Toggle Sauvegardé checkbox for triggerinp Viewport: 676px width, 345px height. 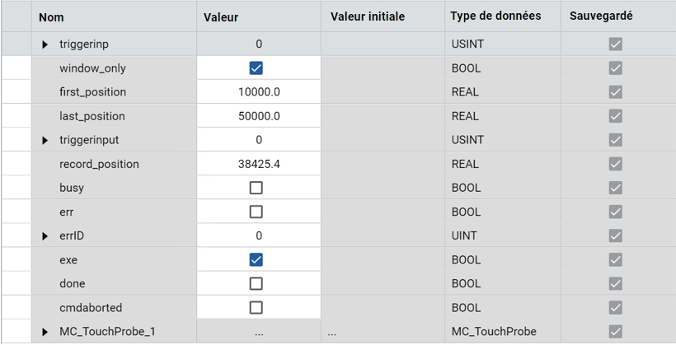click(x=616, y=44)
